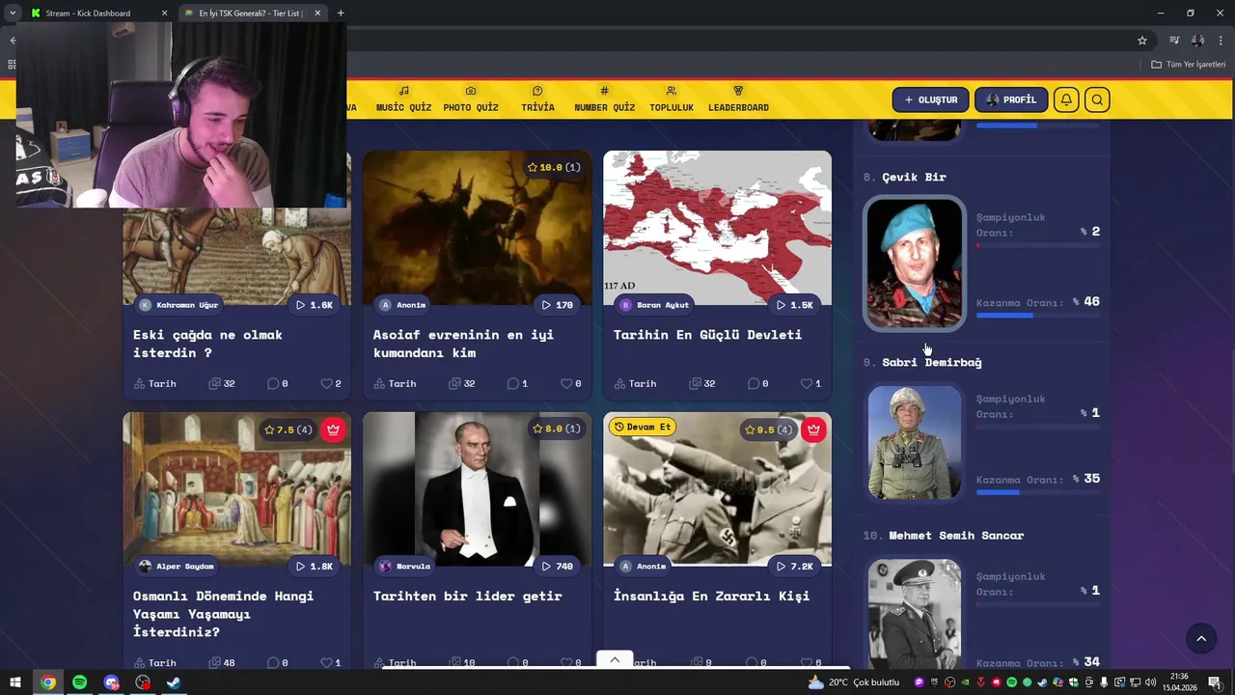Screen dimensions: 1235x695
Task: Click title İnsanlığa En Zararlı Kişi
Action: (x=711, y=596)
